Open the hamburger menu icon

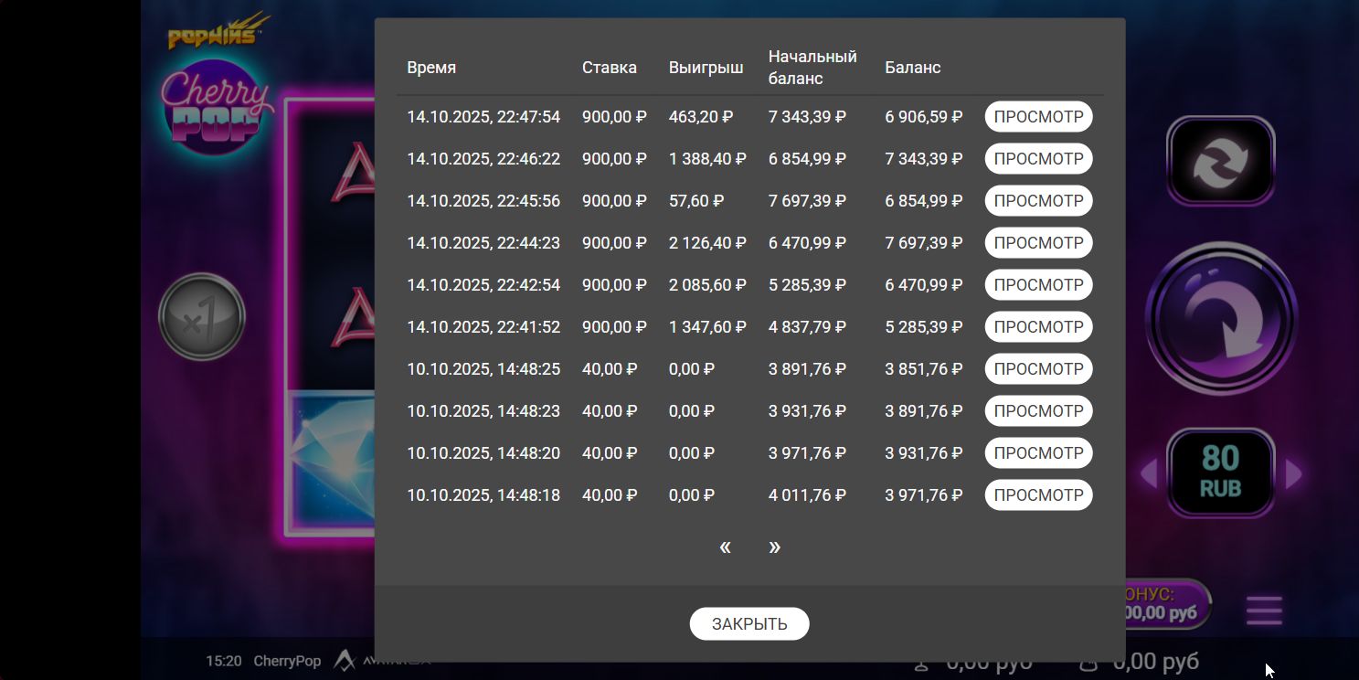coord(1264,610)
